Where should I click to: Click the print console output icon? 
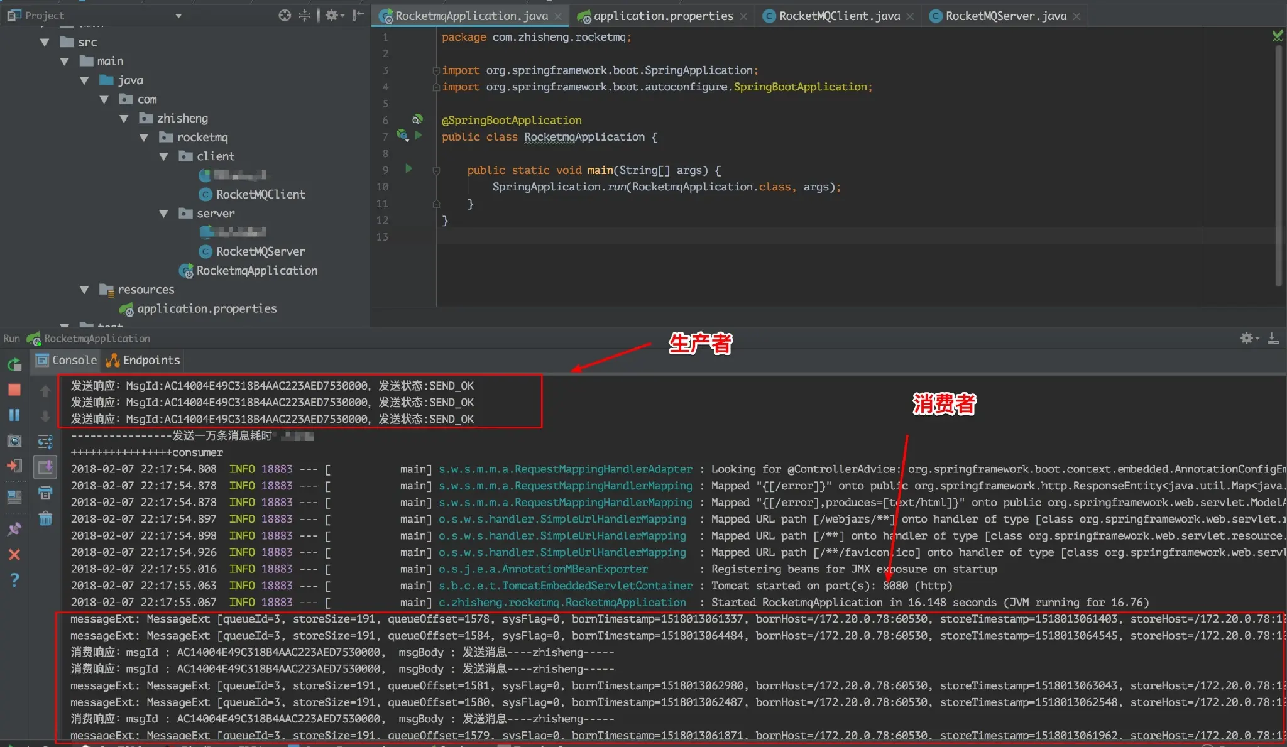(45, 493)
